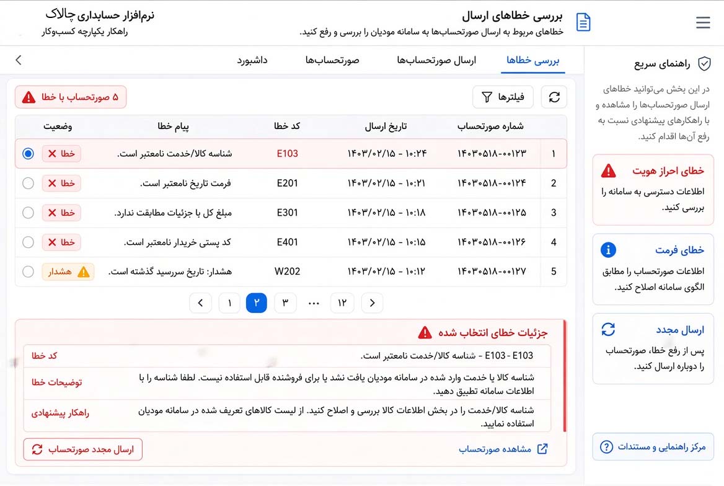The height and width of the screenshot is (486, 724).
Task: Click the وضعیت column header
Action: tap(58, 126)
